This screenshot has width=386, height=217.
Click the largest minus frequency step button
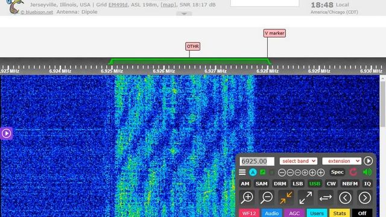click(x=282, y=172)
